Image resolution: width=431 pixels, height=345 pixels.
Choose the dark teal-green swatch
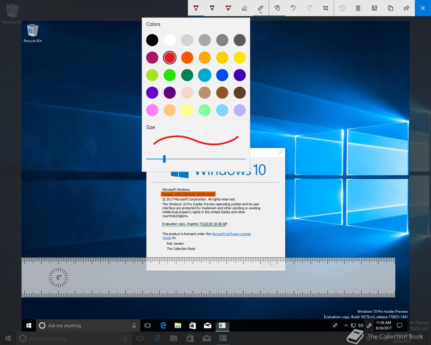tap(187, 75)
